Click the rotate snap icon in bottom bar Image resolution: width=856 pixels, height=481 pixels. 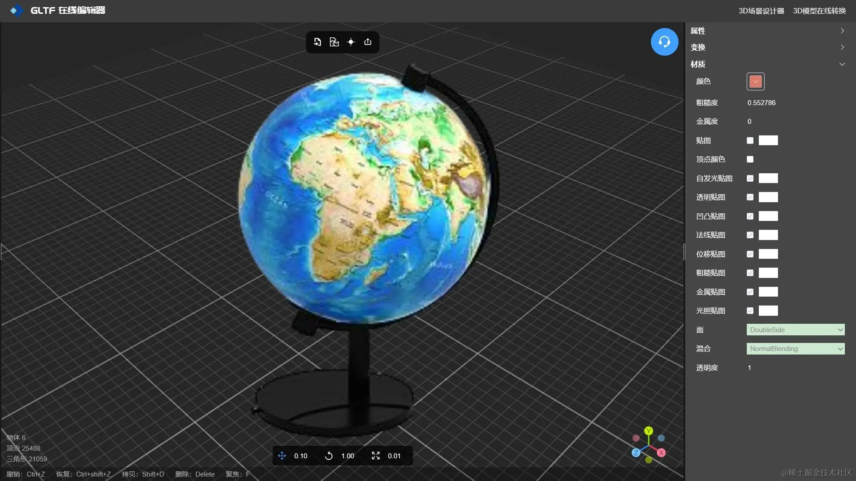329,456
